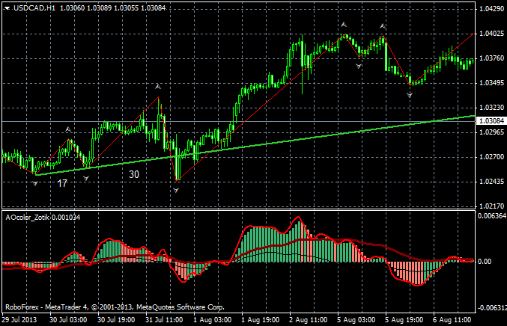Click the label '30' on the chart

(x=134, y=175)
